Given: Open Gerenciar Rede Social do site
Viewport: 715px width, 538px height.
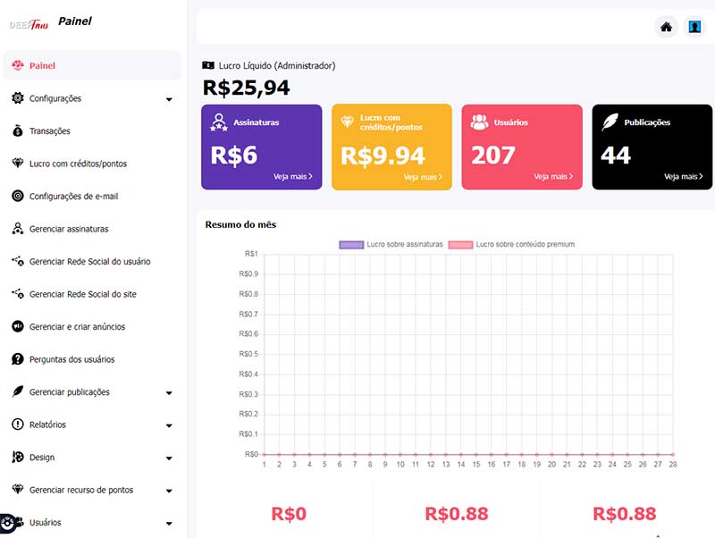Looking at the screenshot, I should [x=82, y=294].
